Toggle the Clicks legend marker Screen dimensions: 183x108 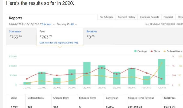[152, 51]
